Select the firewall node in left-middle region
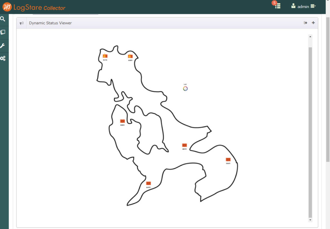 122,121
